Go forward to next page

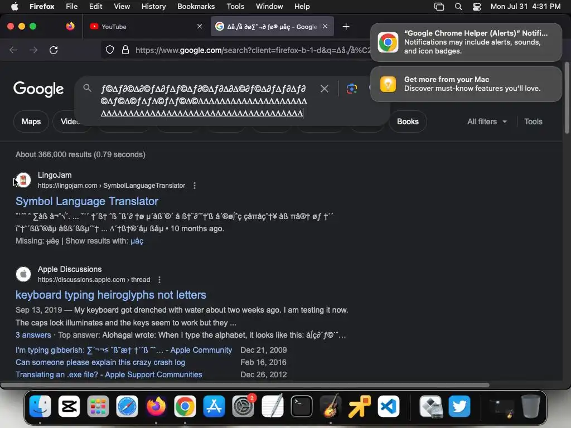point(33,50)
